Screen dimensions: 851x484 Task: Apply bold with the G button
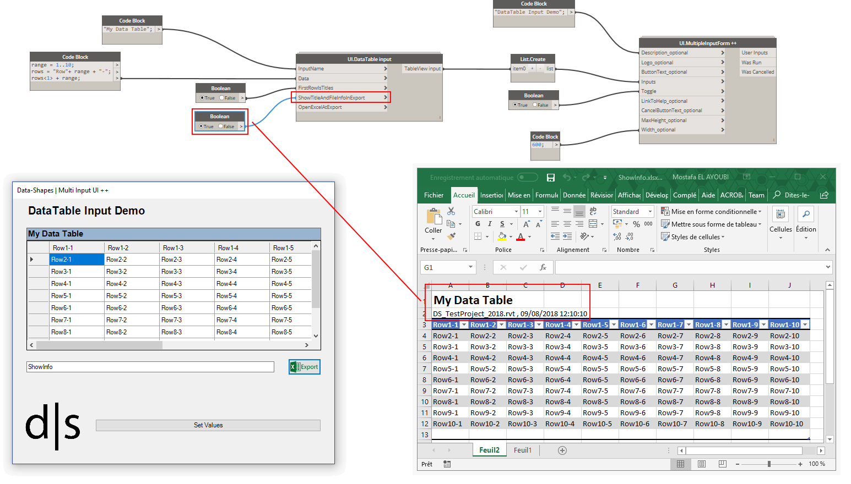(478, 224)
